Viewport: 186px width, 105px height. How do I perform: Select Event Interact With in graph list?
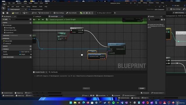click(11, 30)
